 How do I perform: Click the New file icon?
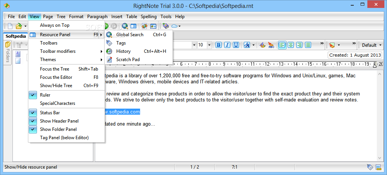pyautogui.click(x=10, y=26)
